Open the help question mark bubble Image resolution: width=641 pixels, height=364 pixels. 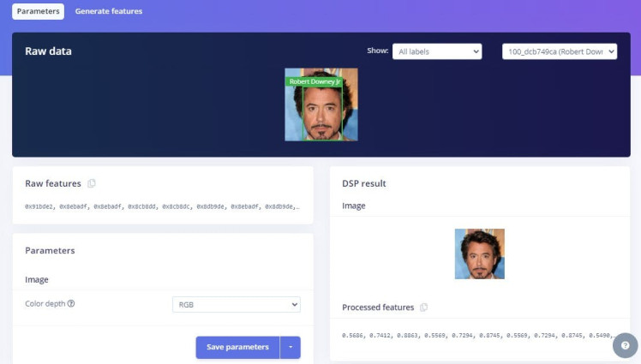tap(625, 346)
